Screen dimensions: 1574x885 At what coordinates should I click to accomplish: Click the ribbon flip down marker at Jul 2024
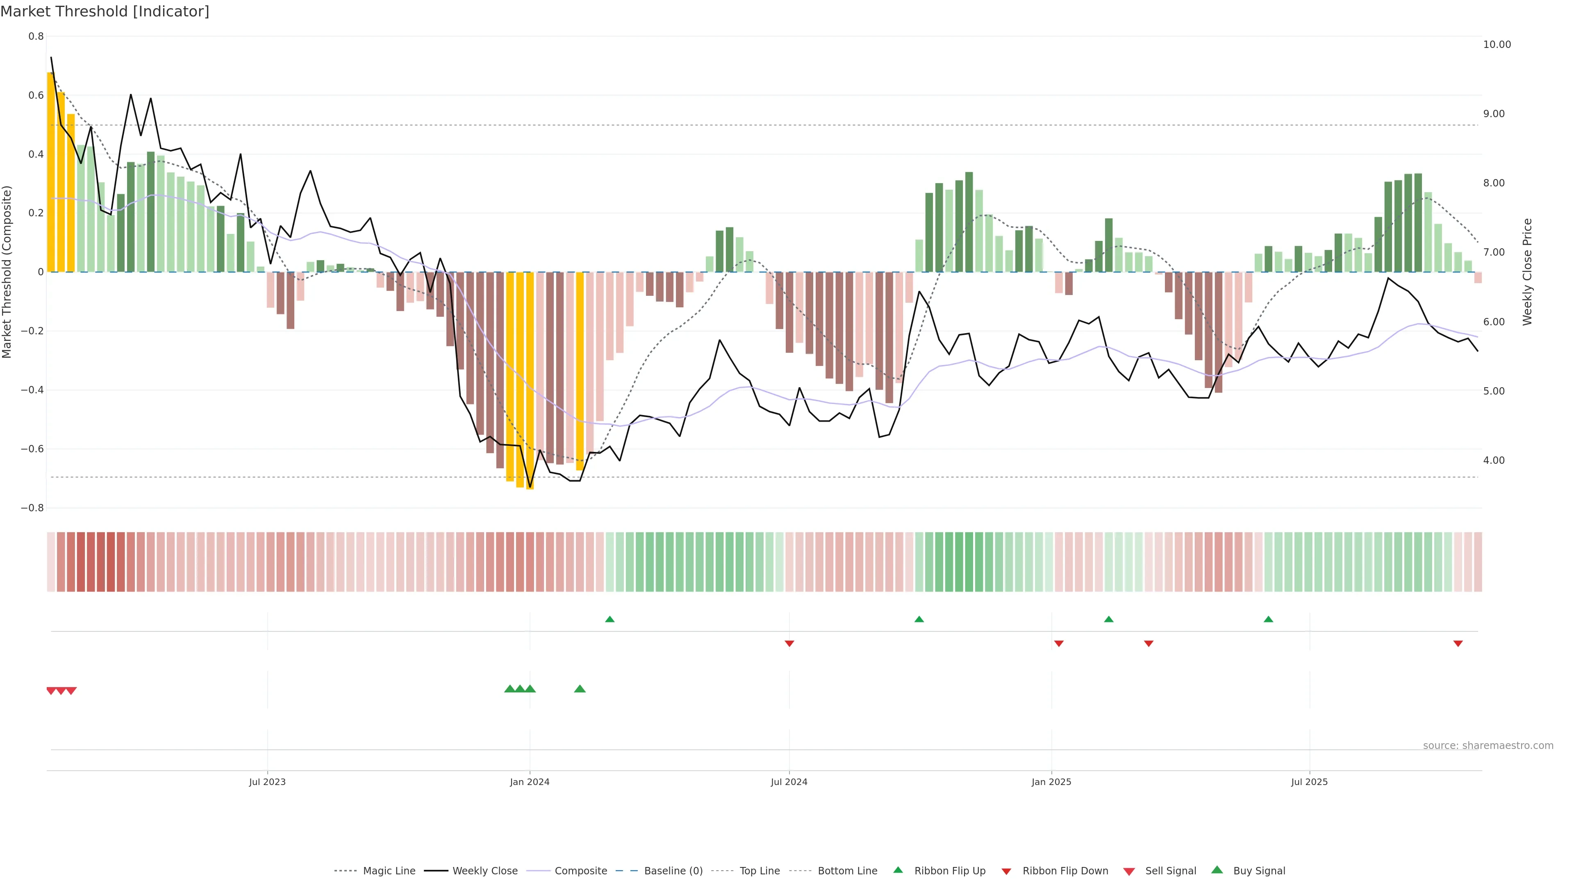coord(789,644)
